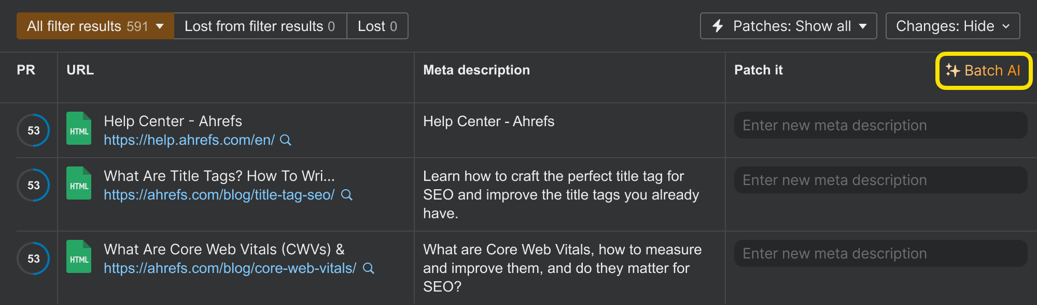Image resolution: width=1037 pixels, height=305 pixels.
Task: Expand the Patches: Show all dropdown
Action: [862, 26]
